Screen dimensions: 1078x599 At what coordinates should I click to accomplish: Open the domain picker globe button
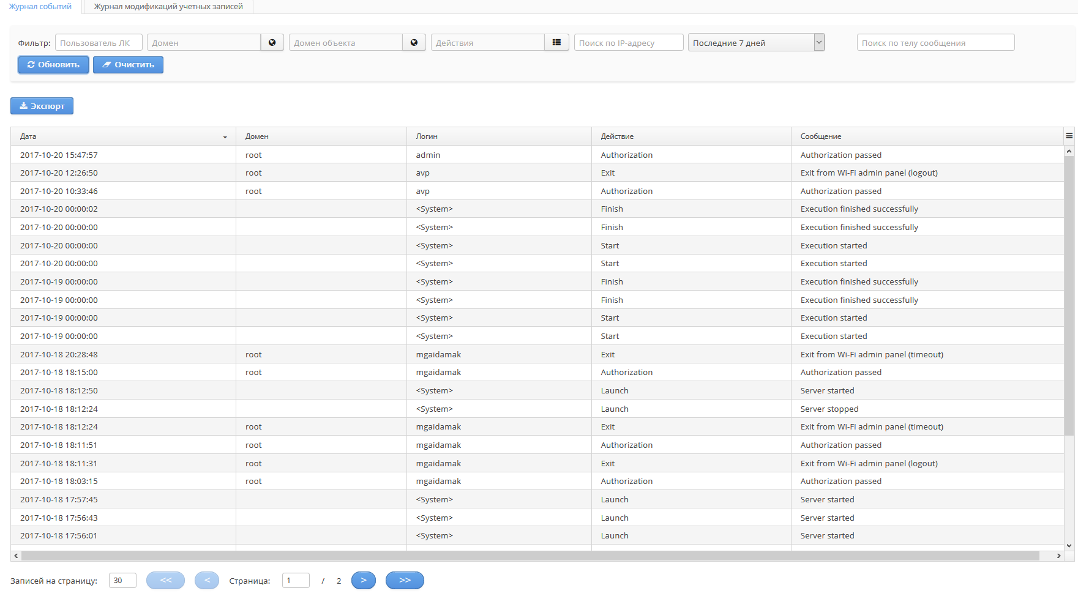click(x=272, y=43)
